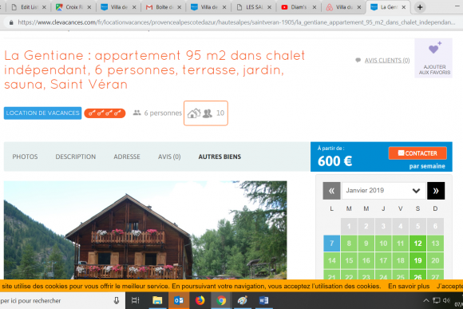Show hidden system tray icons chevron

click(x=425, y=300)
